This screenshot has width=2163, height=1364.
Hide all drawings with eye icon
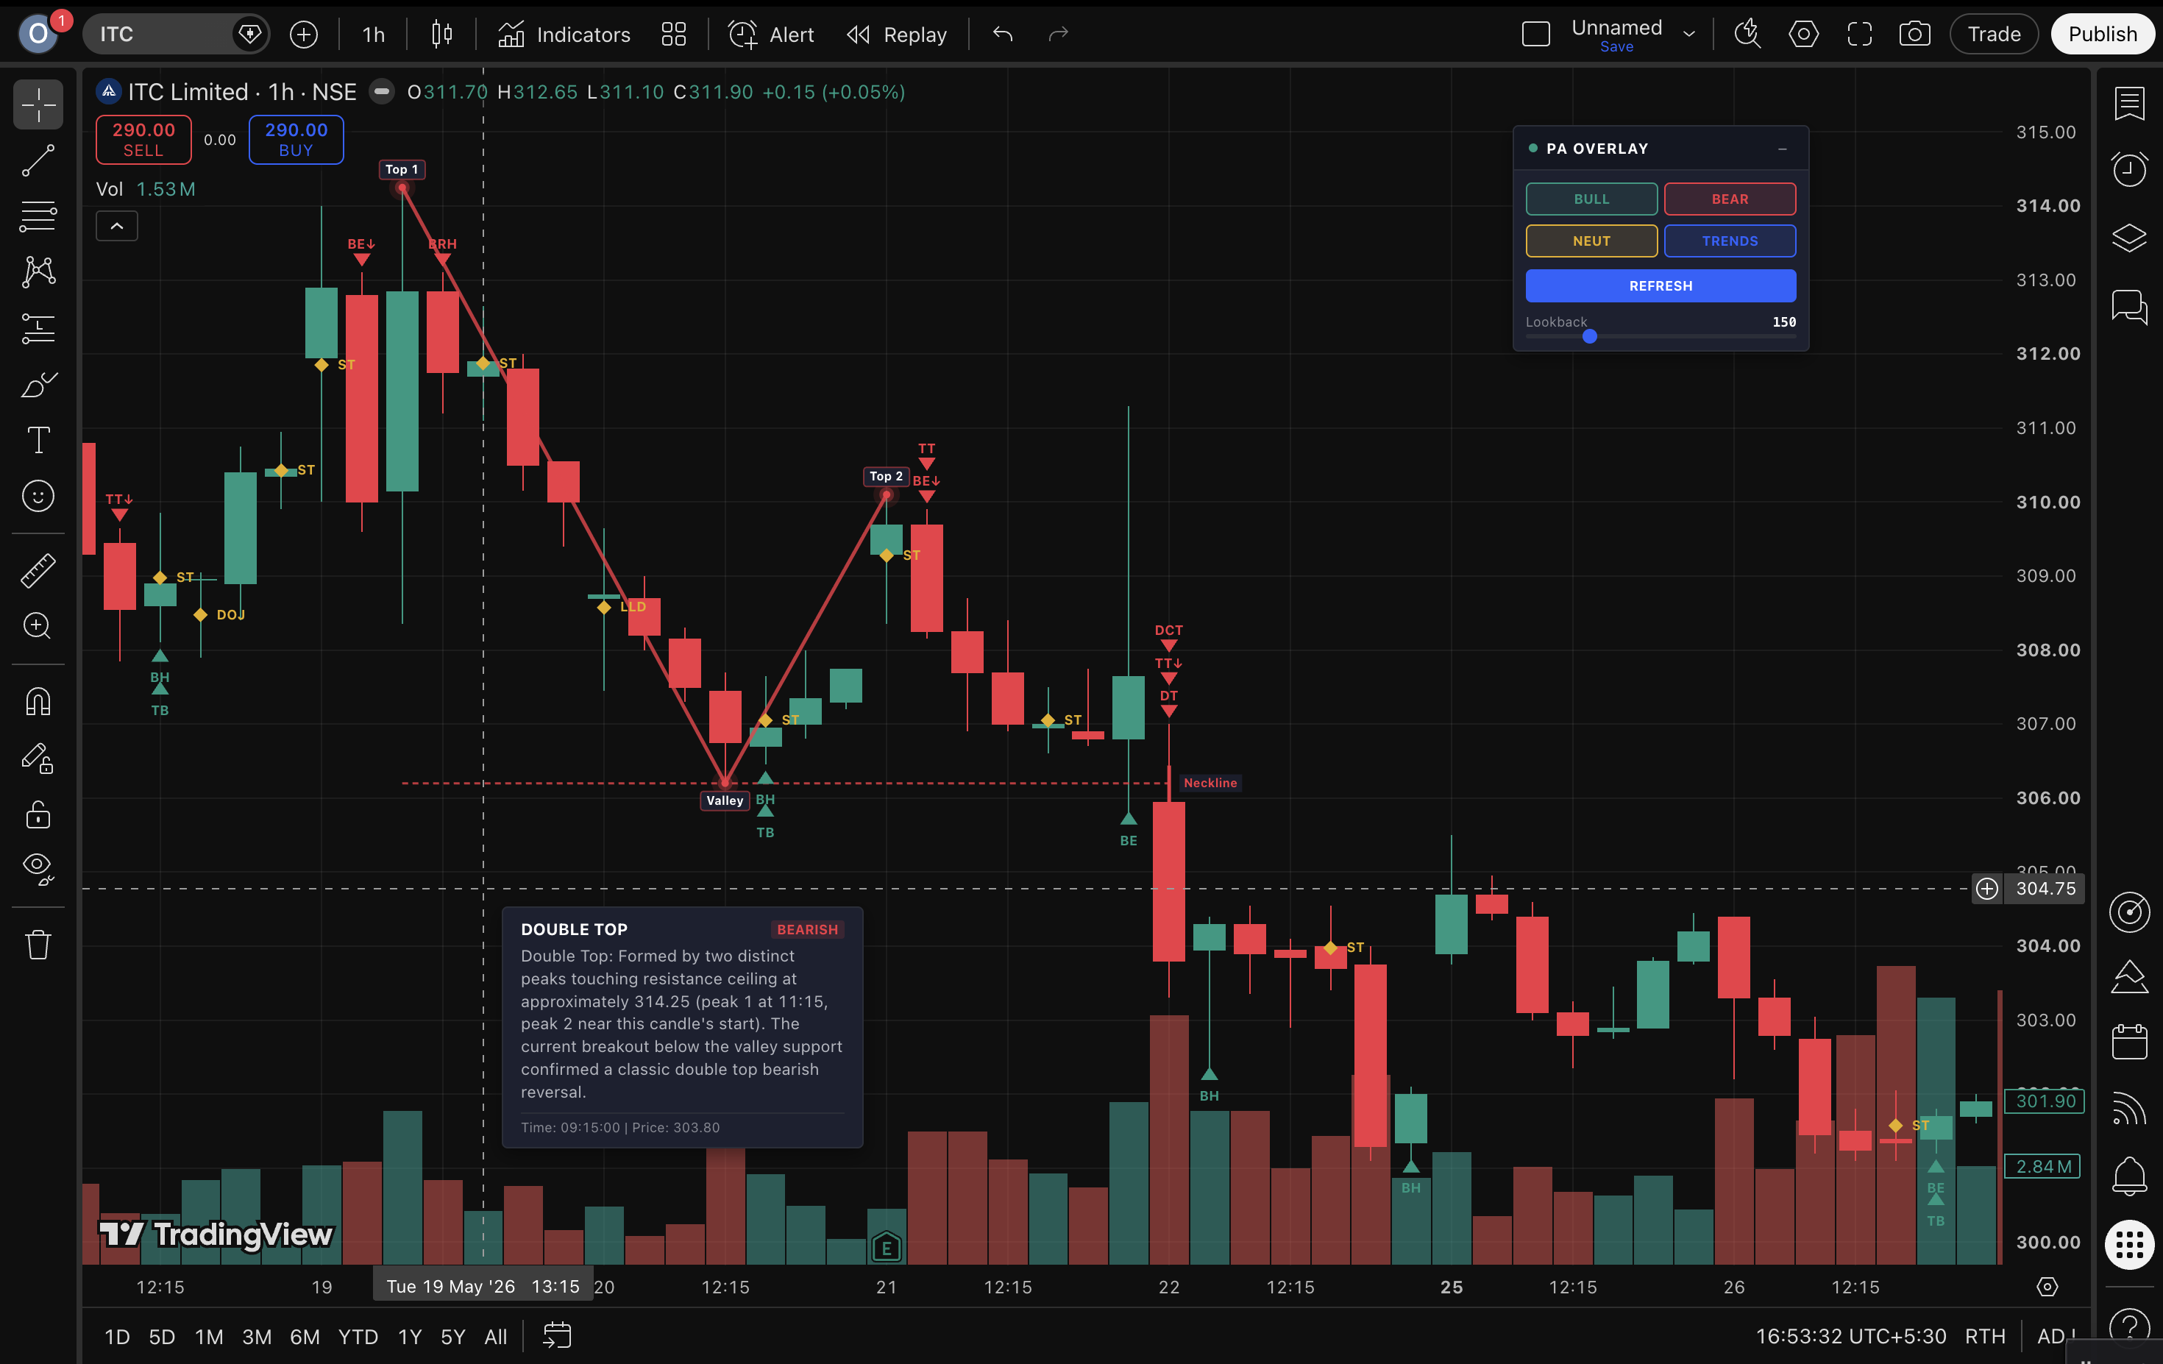coord(38,869)
